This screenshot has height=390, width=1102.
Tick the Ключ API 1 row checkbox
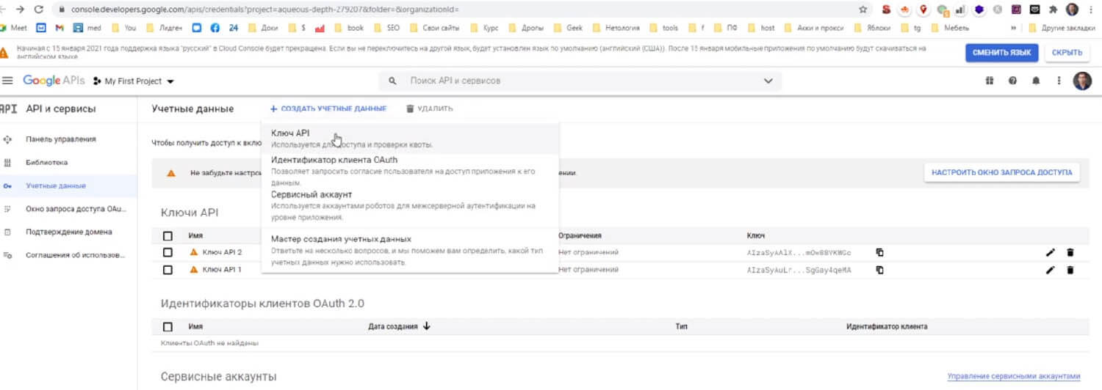(x=168, y=270)
